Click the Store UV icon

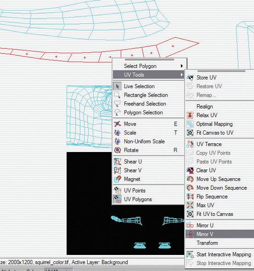tap(190, 78)
